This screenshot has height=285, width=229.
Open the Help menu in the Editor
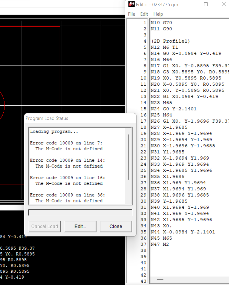(x=158, y=14)
